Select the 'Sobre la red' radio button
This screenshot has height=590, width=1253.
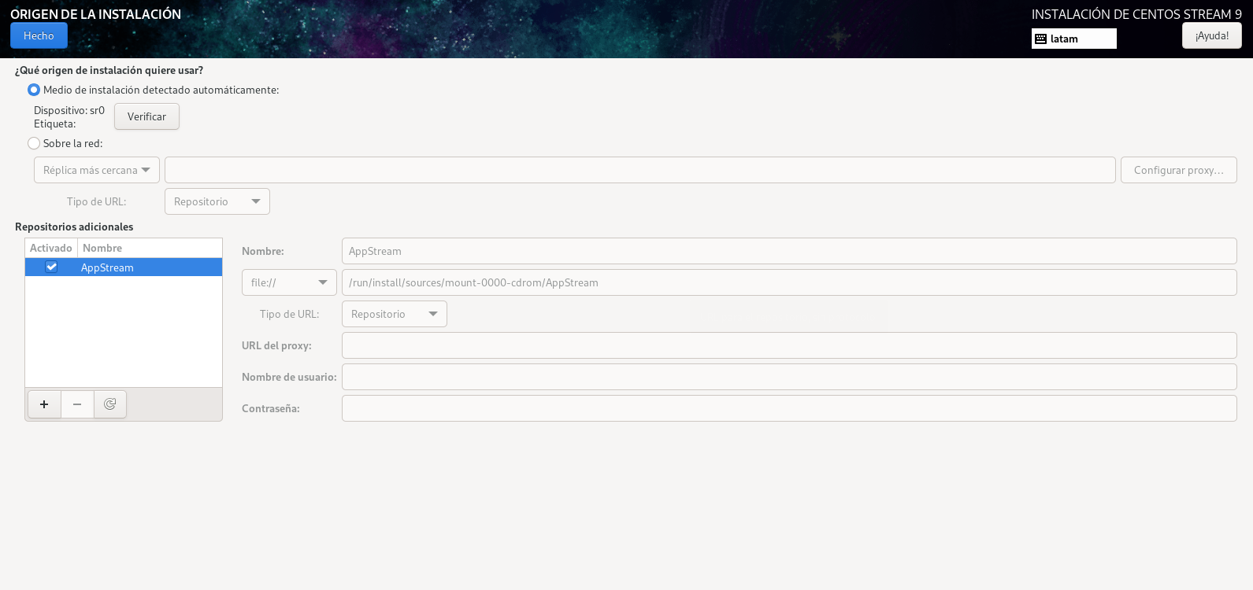tap(34, 144)
